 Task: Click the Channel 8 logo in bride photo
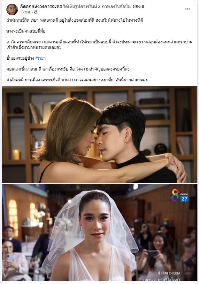175,195
